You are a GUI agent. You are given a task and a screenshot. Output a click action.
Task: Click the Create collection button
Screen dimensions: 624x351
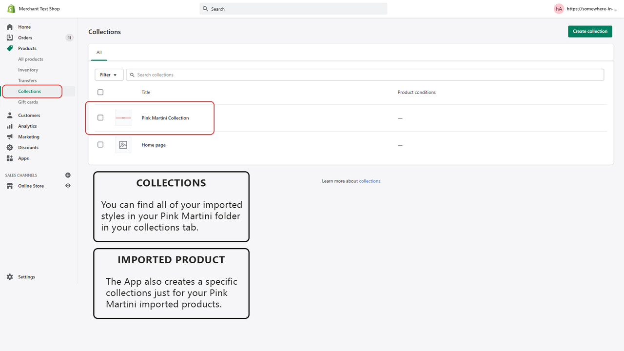pyautogui.click(x=590, y=31)
